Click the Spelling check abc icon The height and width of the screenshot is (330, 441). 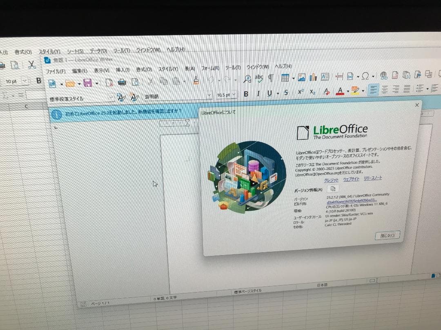[259, 78]
